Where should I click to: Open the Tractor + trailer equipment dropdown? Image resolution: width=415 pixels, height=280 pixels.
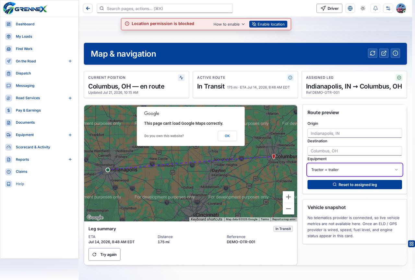point(355,170)
